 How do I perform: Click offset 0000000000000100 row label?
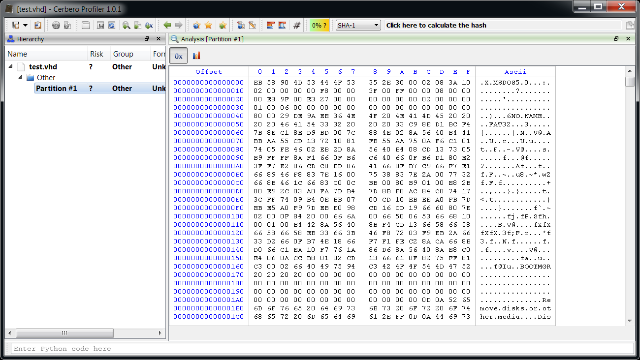click(209, 216)
